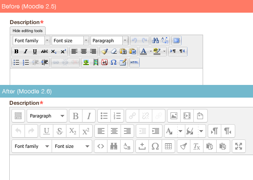Image resolution: width=253 pixels, height=180 pixels.
Task: Insert special character omega in Moodle 2.5
Action: click(x=113, y=63)
